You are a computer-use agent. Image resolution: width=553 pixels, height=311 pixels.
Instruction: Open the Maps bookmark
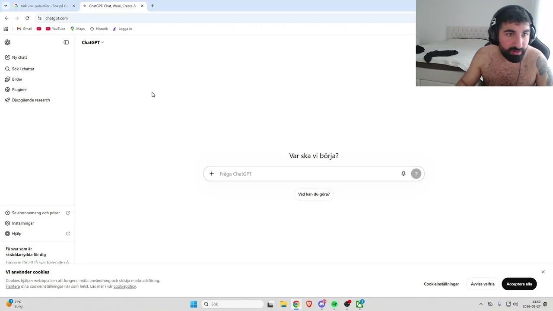tap(78, 29)
